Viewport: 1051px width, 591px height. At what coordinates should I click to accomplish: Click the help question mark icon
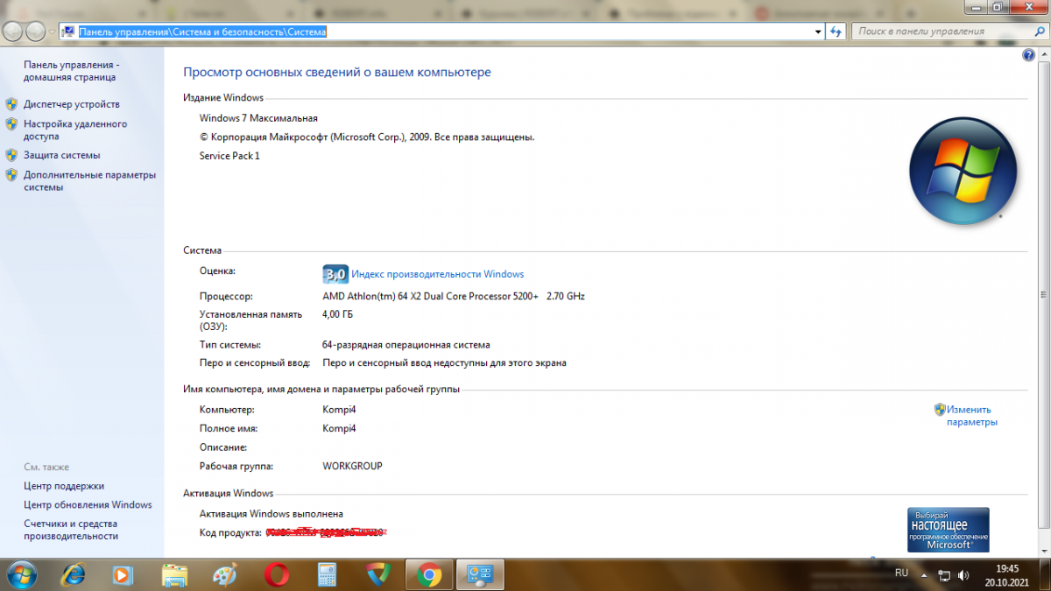click(x=1028, y=55)
